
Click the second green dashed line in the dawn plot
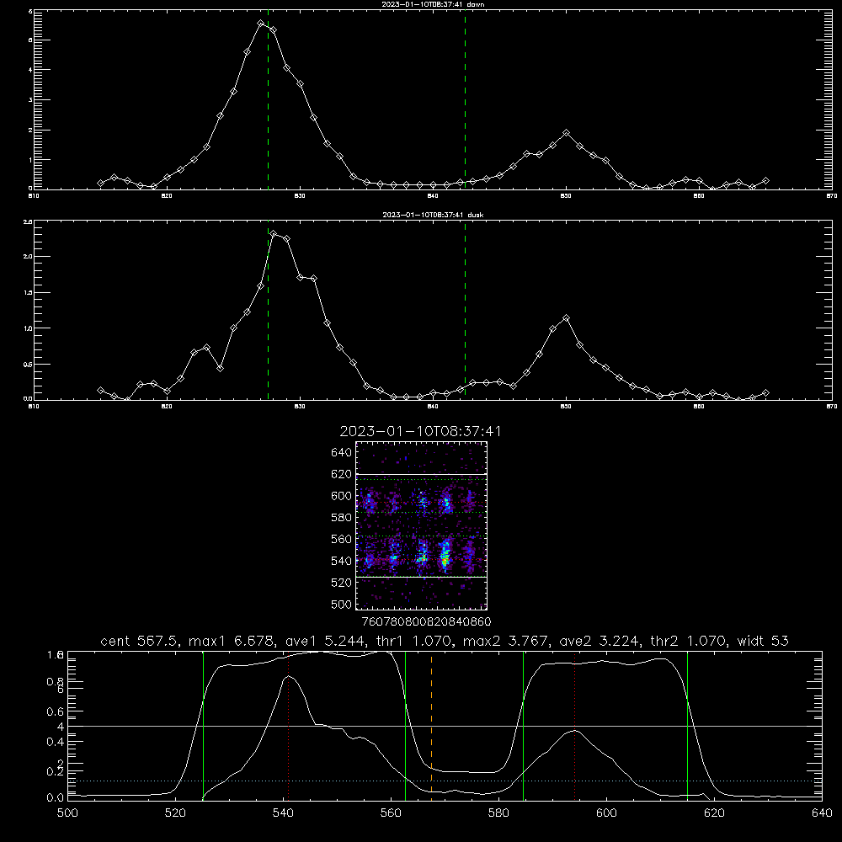465,99
